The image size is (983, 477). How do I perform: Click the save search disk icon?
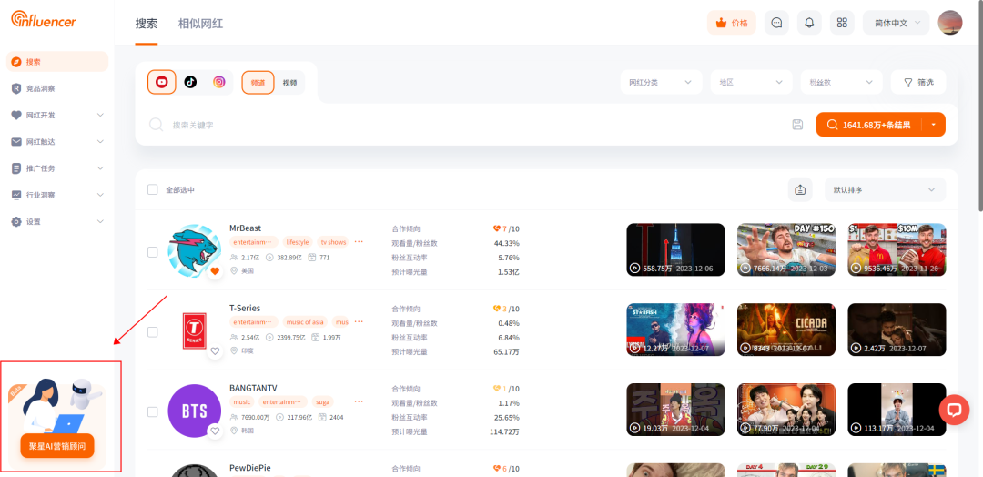click(x=797, y=124)
